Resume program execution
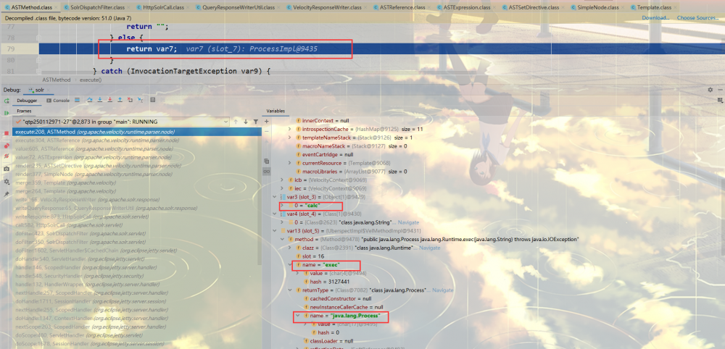This screenshot has width=725, height=349. [x=7, y=113]
